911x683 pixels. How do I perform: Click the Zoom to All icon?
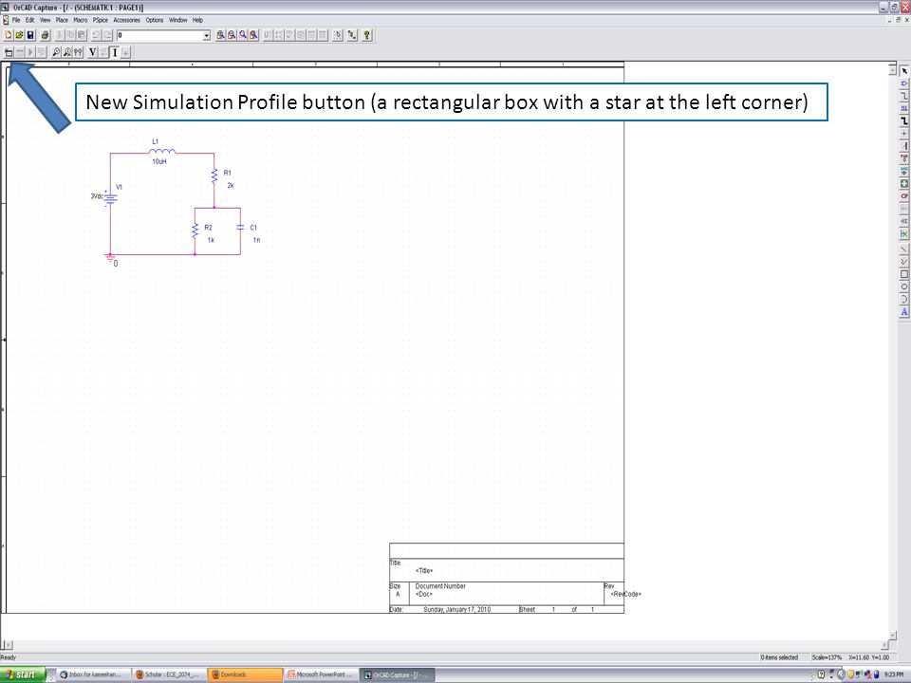click(254, 35)
